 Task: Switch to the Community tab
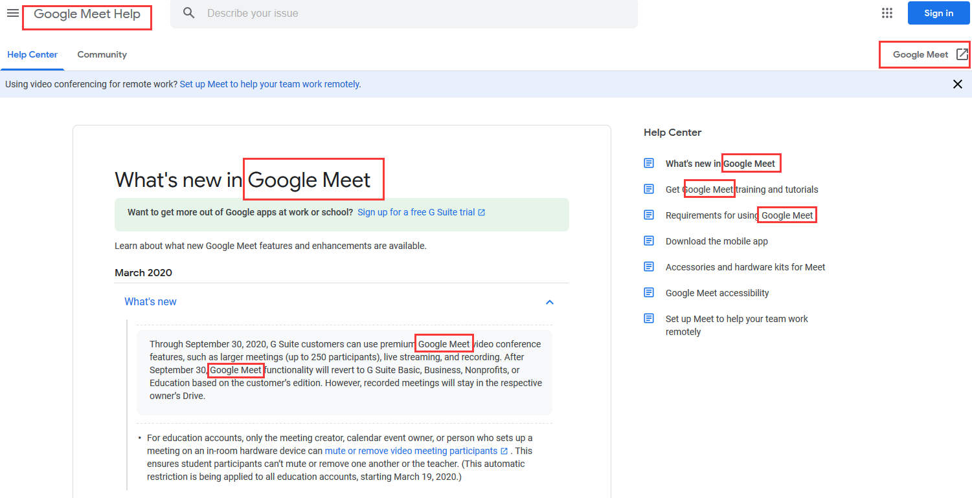[x=102, y=54]
